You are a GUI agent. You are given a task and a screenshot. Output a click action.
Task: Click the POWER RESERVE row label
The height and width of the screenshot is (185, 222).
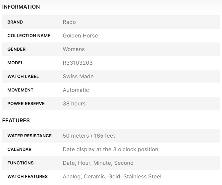point(26,104)
